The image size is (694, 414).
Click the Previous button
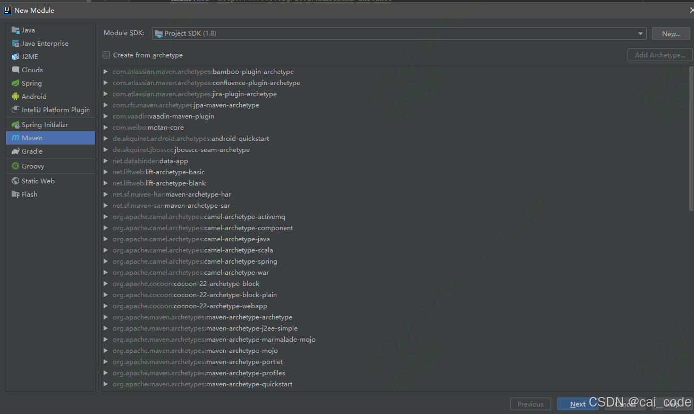click(530, 404)
